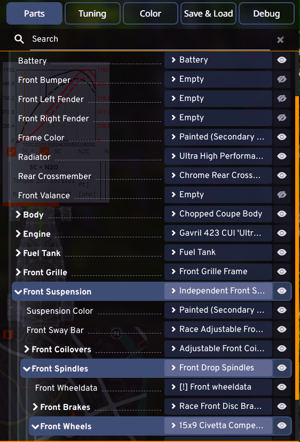
Task: Open the Color tab
Action: (151, 13)
